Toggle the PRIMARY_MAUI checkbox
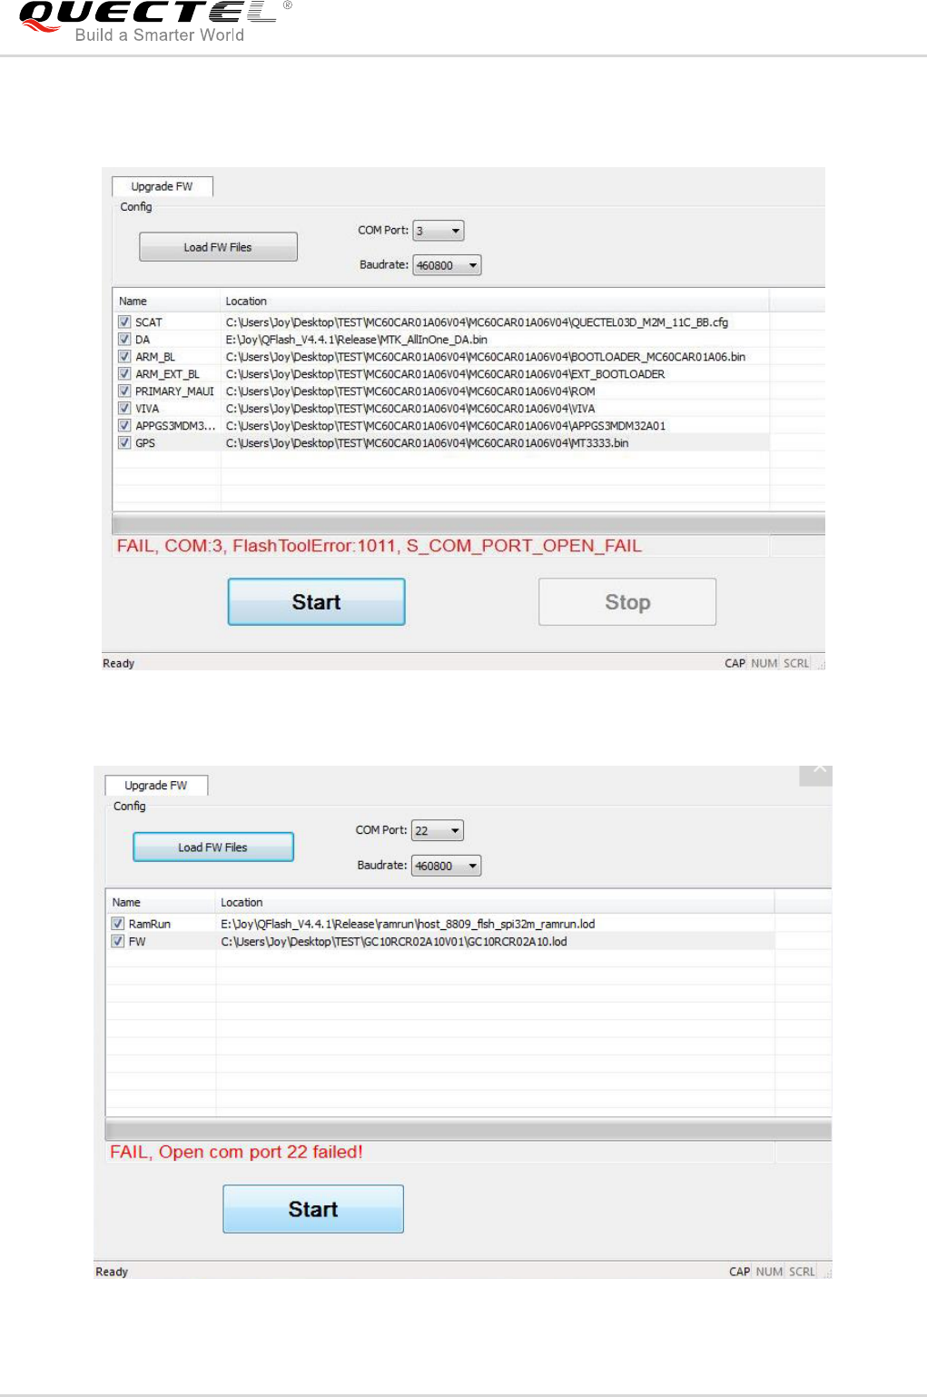The width and height of the screenshot is (927, 1397). [x=124, y=391]
